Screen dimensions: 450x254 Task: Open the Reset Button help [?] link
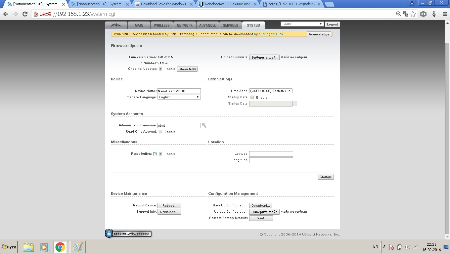[155, 154]
